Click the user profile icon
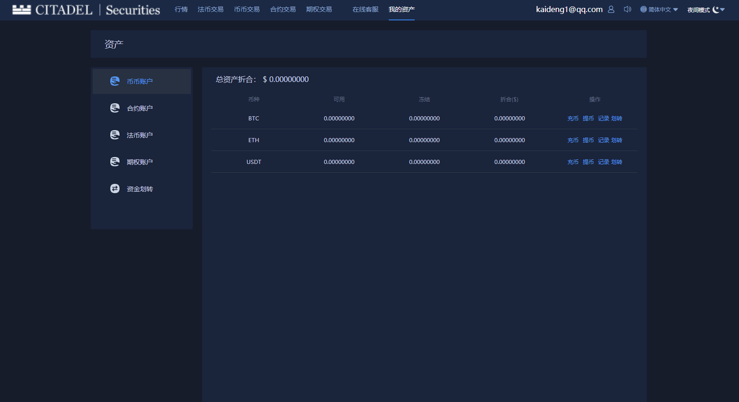Viewport: 739px width, 402px height. pyautogui.click(x=611, y=9)
